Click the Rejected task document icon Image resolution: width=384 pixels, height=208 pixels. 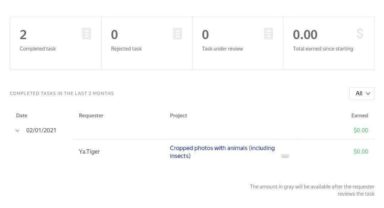click(x=177, y=33)
